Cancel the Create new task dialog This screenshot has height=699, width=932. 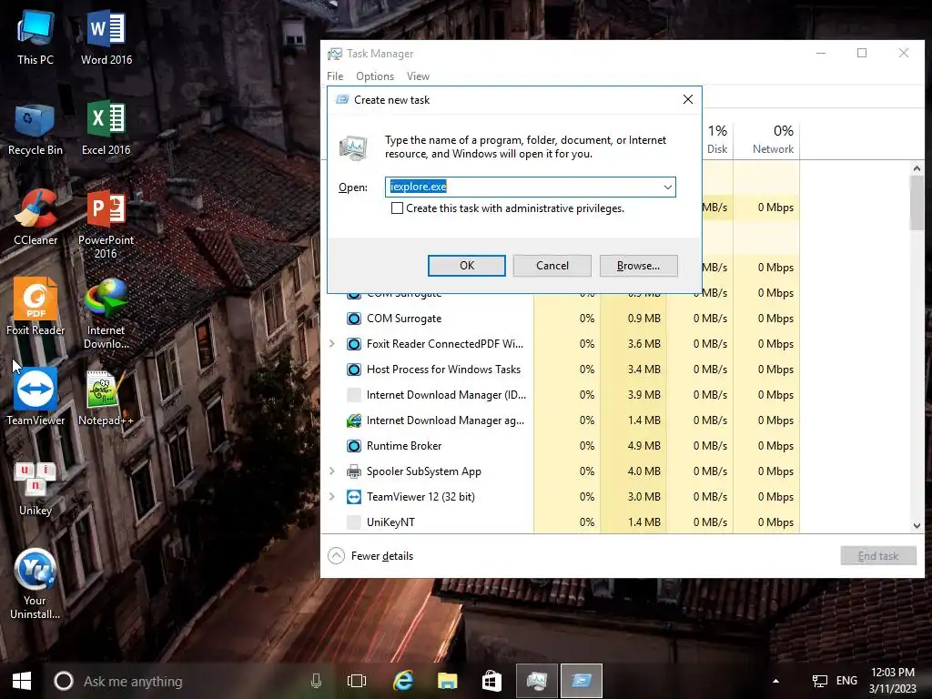(x=552, y=266)
